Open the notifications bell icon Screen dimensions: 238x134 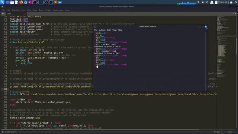point(212,2)
